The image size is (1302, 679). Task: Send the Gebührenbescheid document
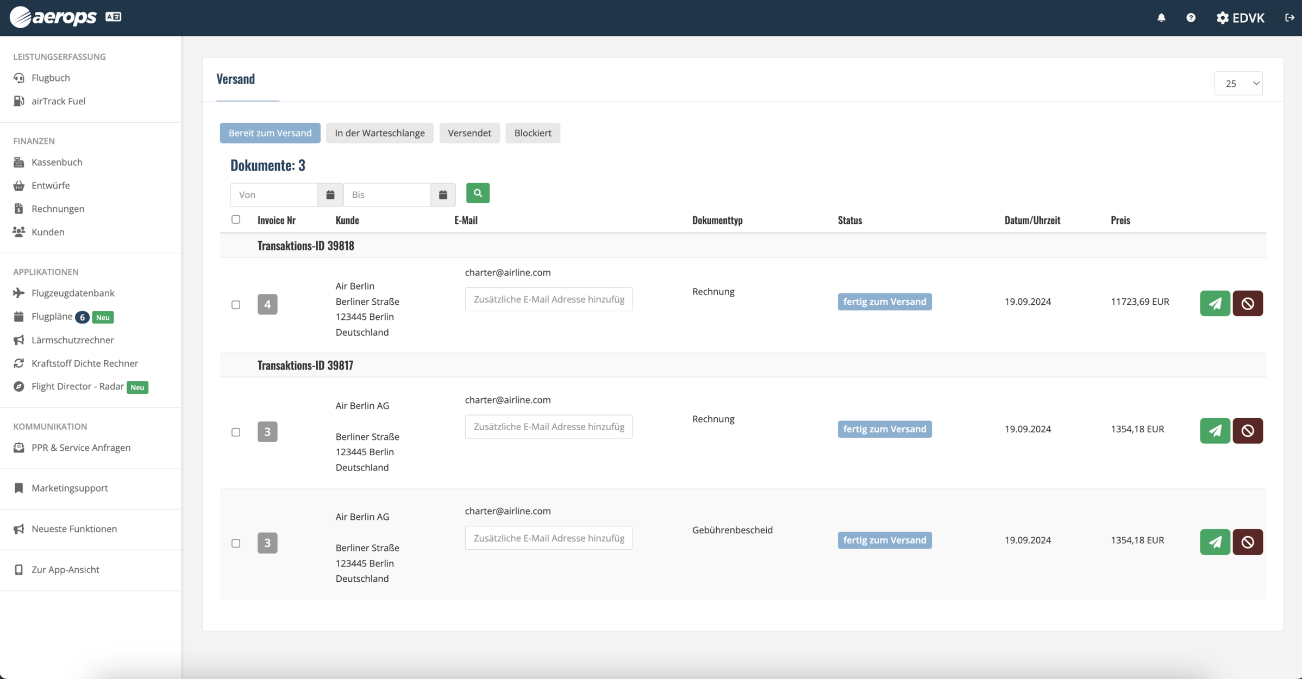1215,542
